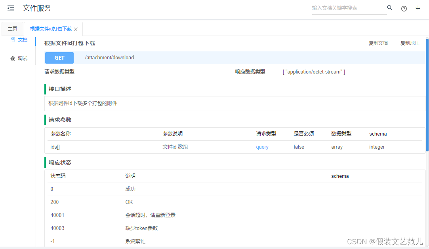
Task: Click the 数据类型 column header
Action: click(341, 134)
